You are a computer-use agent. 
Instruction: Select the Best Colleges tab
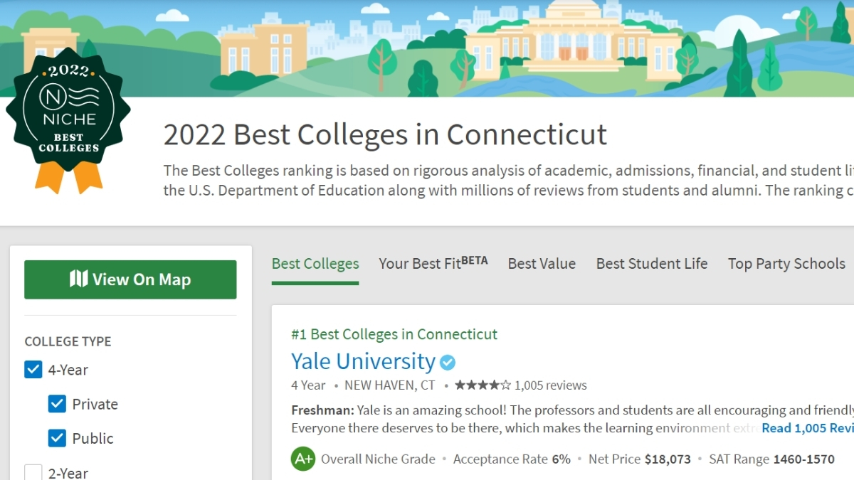(315, 264)
